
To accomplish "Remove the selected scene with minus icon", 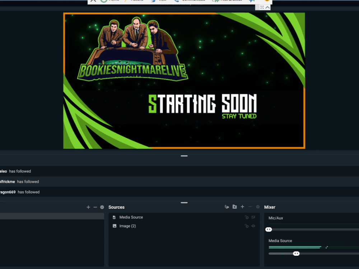I will click(95, 207).
